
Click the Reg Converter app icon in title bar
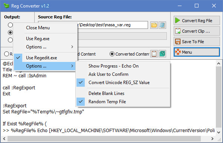(x=6, y=6)
